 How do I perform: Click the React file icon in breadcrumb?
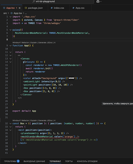pyautogui.click(x=11, y=13)
